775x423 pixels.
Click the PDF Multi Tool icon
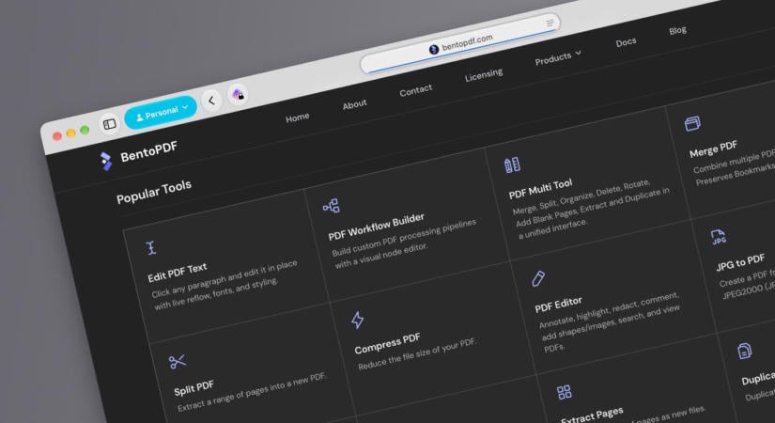[512, 164]
